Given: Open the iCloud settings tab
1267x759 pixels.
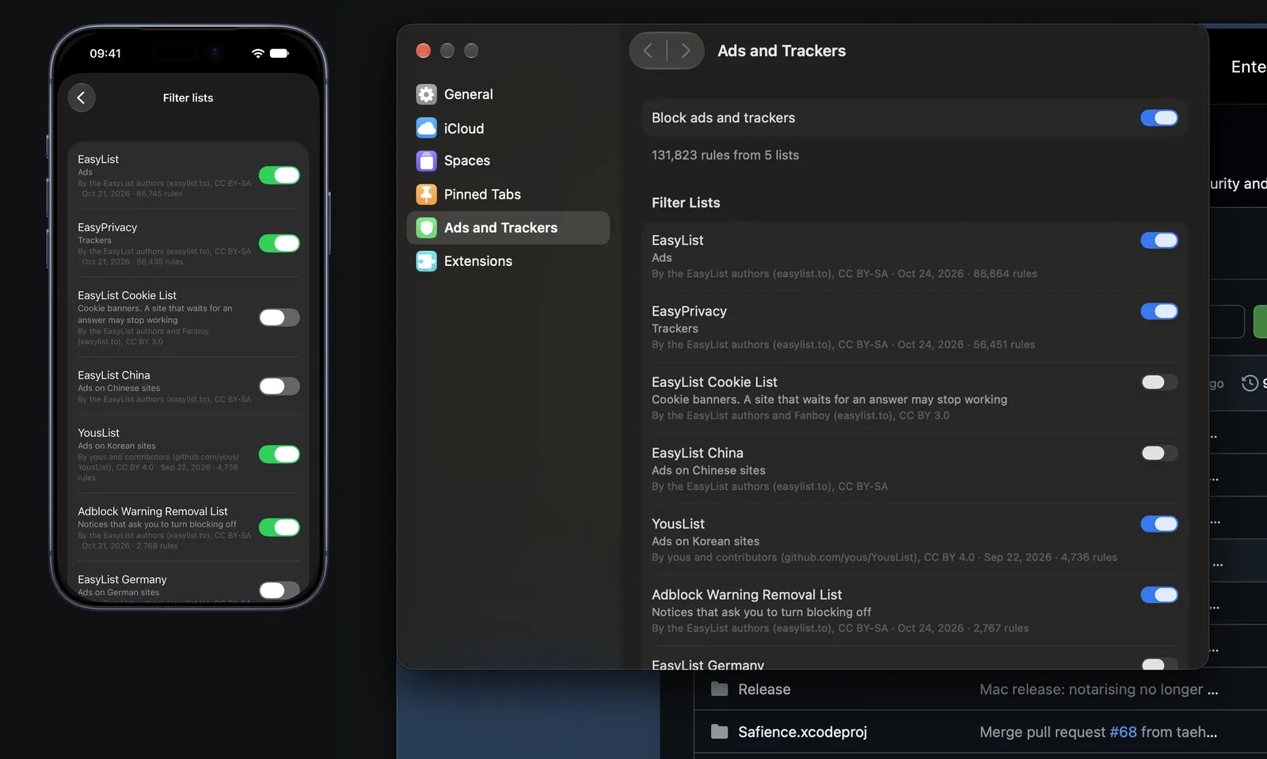Looking at the screenshot, I should coord(508,128).
